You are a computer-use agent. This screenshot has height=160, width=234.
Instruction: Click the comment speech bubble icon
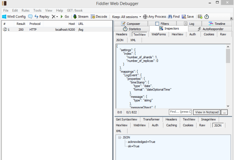point(30,17)
